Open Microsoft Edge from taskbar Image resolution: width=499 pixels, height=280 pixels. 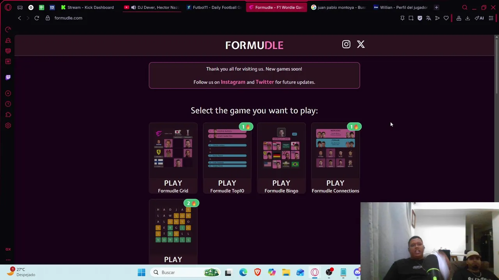click(243, 273)
